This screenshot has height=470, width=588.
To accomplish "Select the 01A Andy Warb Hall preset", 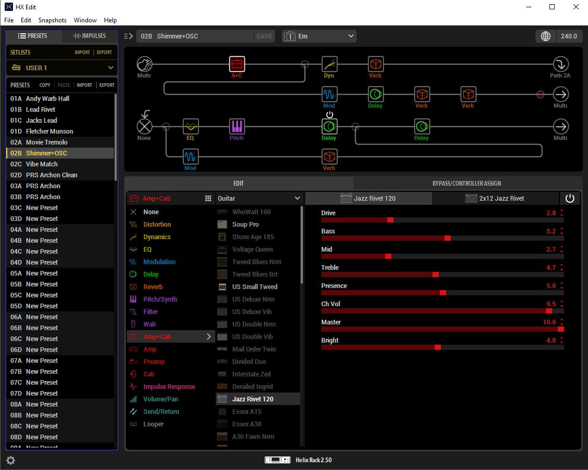I will coord(60,99).
